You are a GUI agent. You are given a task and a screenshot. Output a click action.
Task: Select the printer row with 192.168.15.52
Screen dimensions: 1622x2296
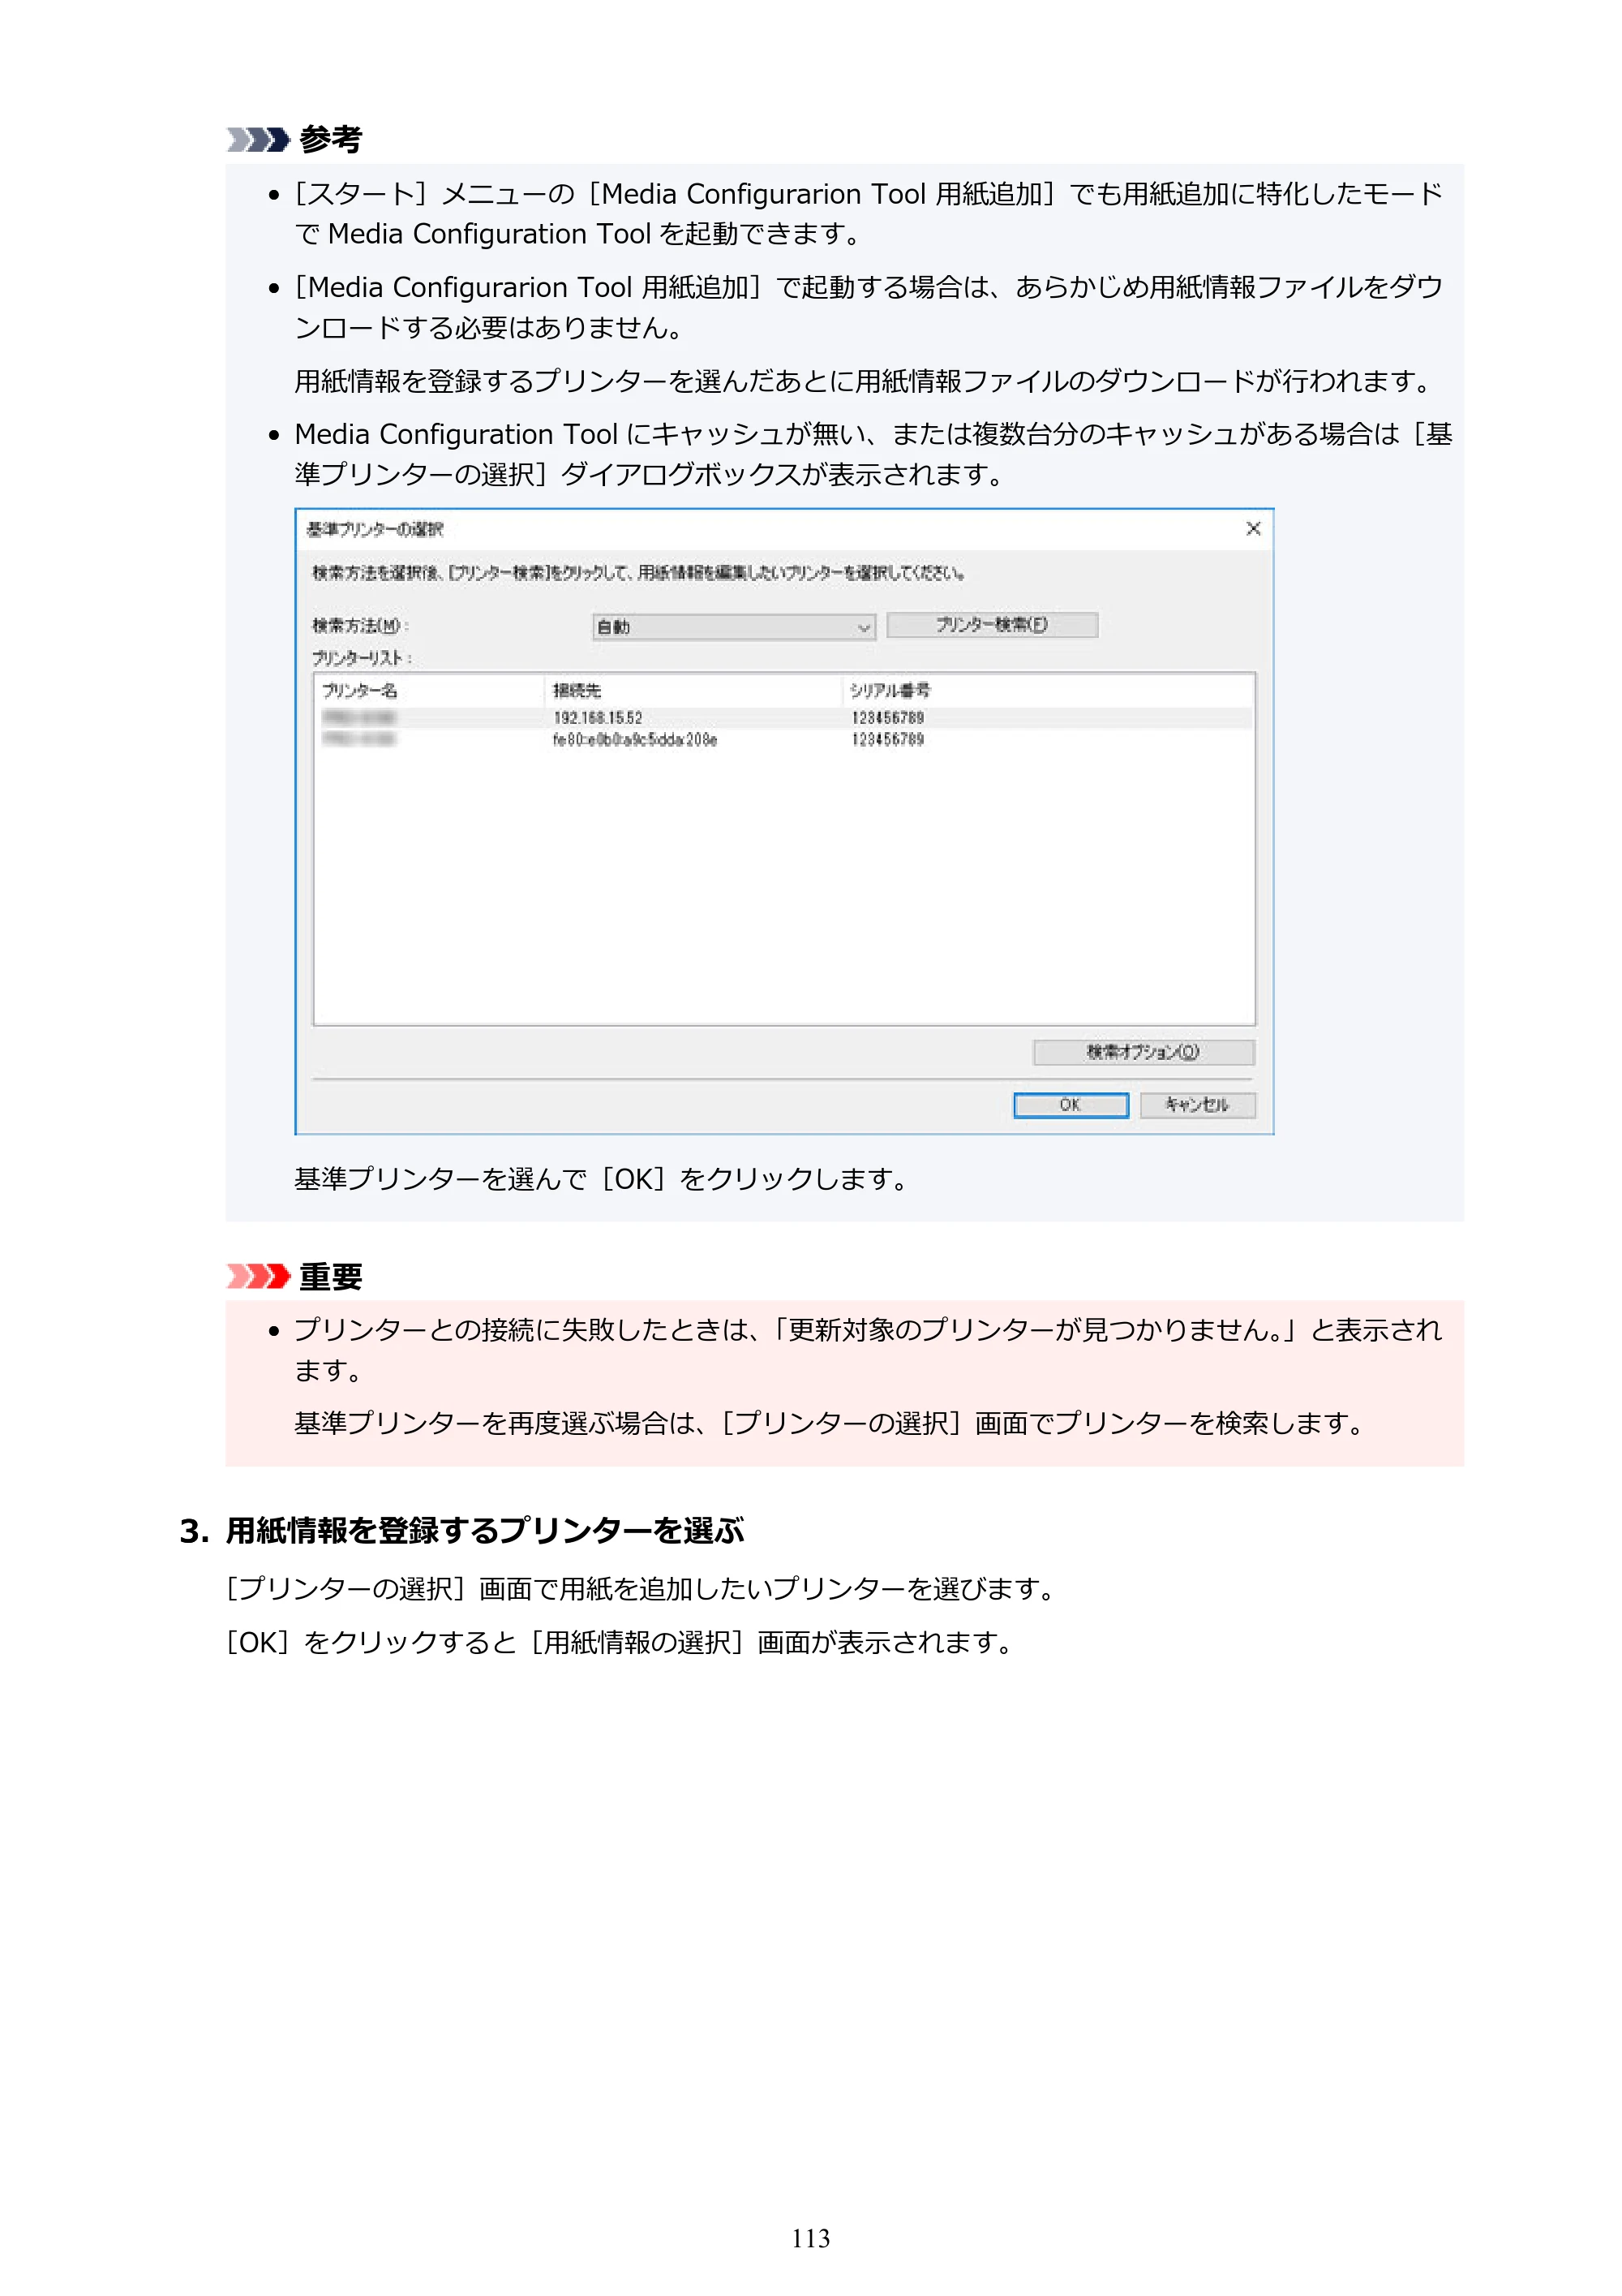coord(783,718)
